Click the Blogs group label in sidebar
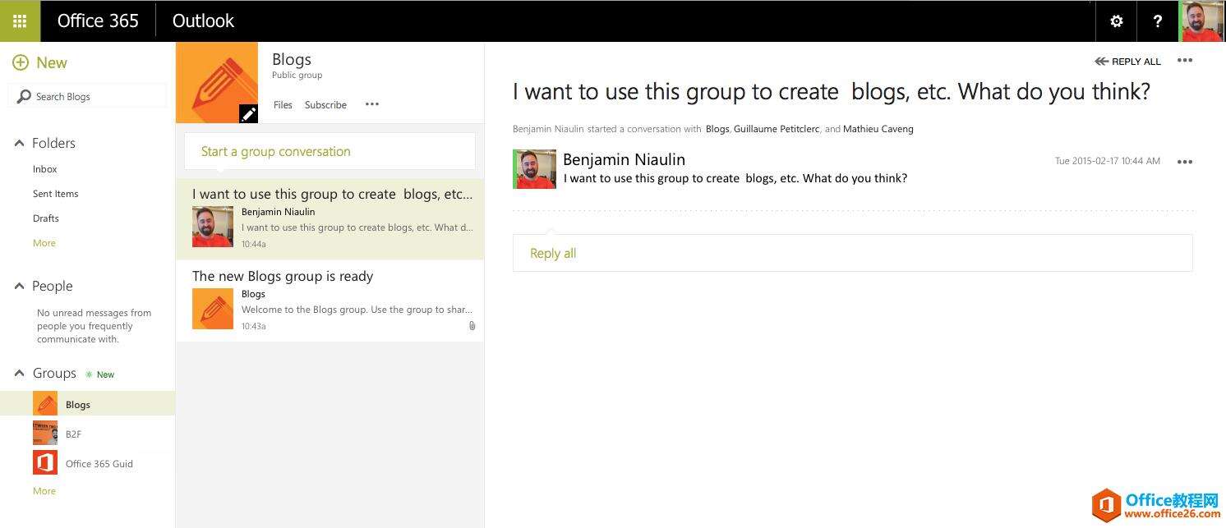This screenshot has width=1226, height=528. (78, 405)
